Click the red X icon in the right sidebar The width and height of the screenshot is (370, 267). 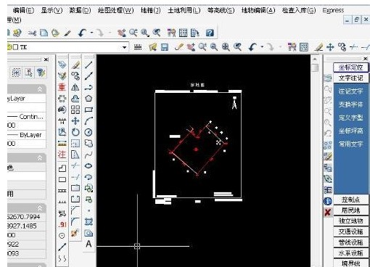point(327,213)
